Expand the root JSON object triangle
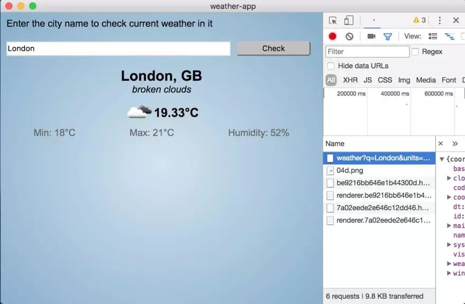This screenshot has height=304, width=465. (442, 159)
